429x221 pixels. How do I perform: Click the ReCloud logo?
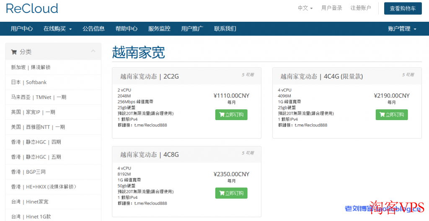tap(32, 8)
